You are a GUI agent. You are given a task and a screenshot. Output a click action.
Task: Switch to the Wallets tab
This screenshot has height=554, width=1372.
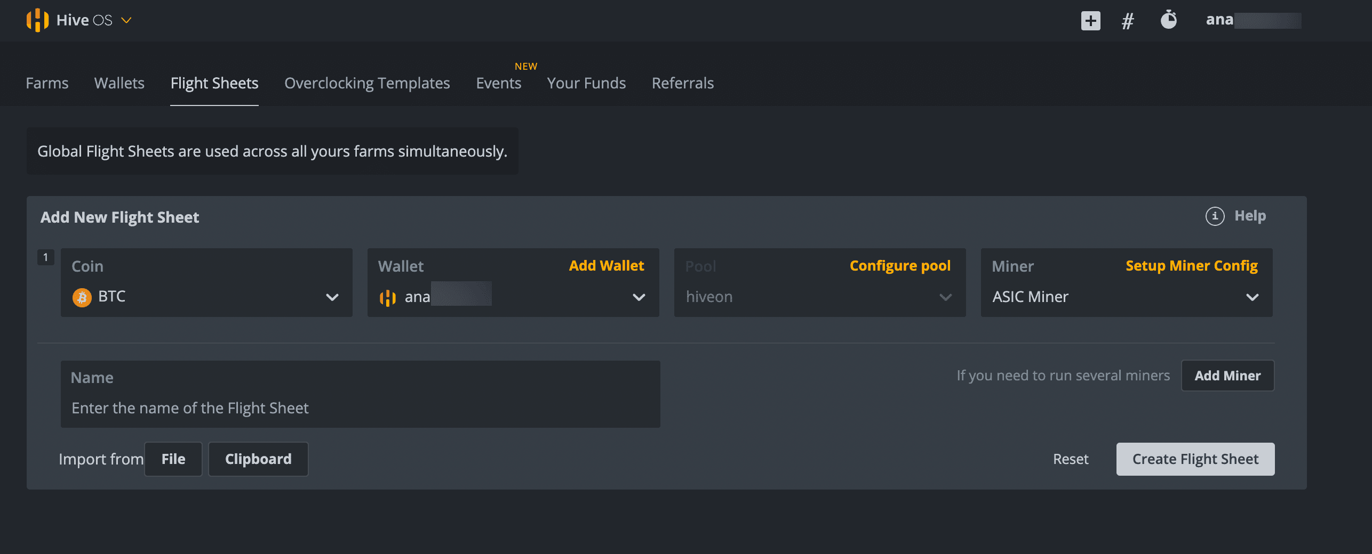(119, 83)
